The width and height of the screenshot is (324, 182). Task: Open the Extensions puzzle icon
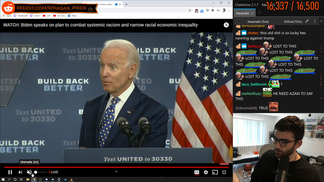(x=213, y=10)
